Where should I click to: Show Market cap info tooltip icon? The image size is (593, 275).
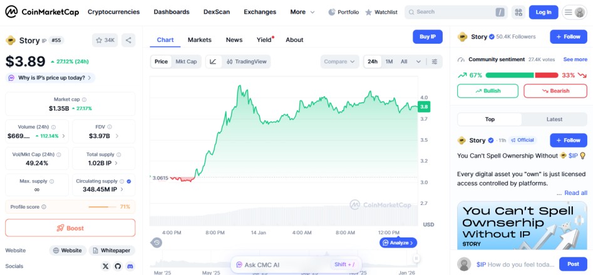(84, 99)
